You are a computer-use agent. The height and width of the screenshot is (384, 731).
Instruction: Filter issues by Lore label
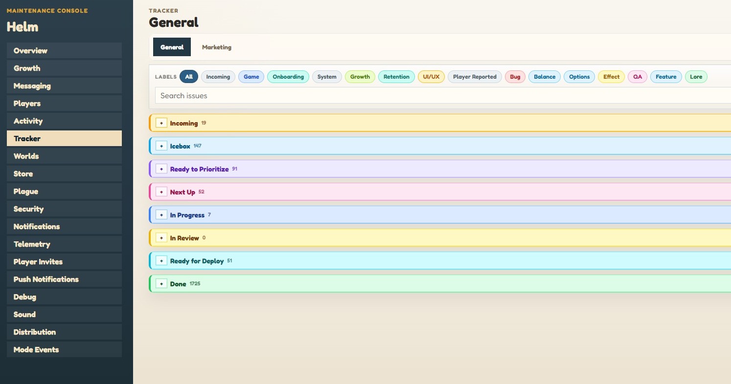click(x=696, y=77)
